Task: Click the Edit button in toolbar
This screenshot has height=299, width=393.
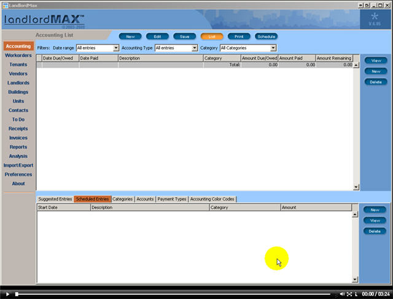Action: (x=157, y=37)
